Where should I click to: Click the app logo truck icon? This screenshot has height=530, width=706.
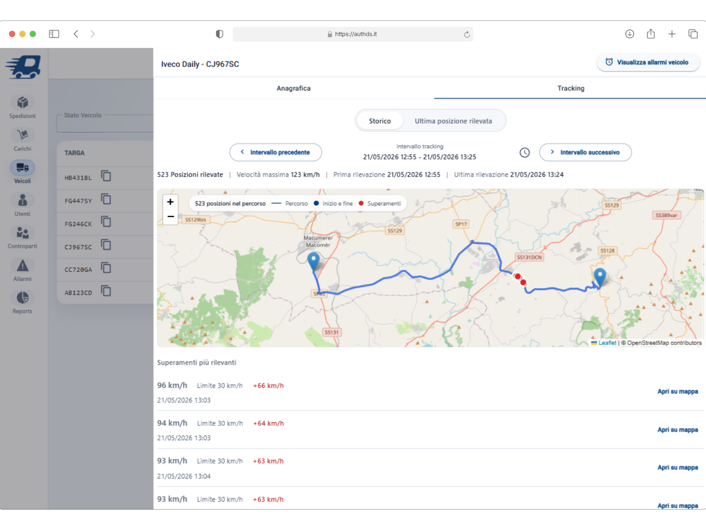point(23,67)
